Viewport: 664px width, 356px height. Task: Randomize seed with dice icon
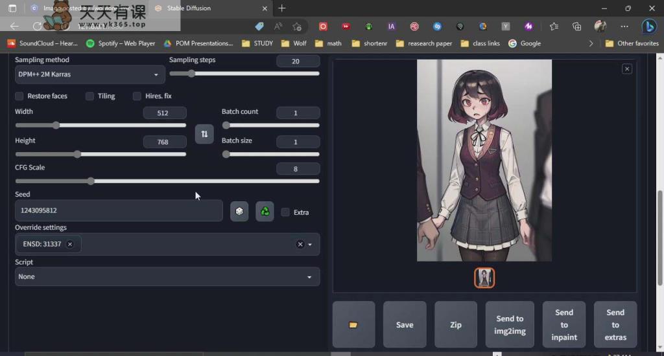[239, 212]
